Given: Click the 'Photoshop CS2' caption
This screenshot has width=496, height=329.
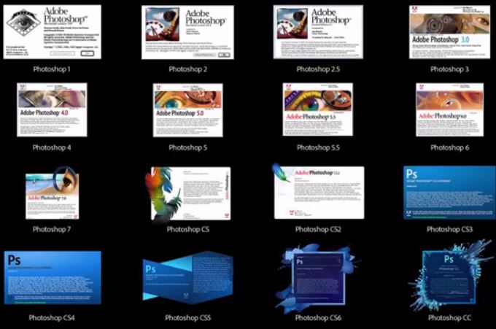Looking at the screenshot, I should [318, 229].
